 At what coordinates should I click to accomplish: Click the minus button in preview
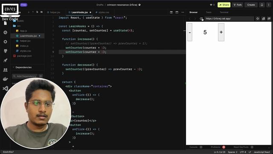pos(190,33)
